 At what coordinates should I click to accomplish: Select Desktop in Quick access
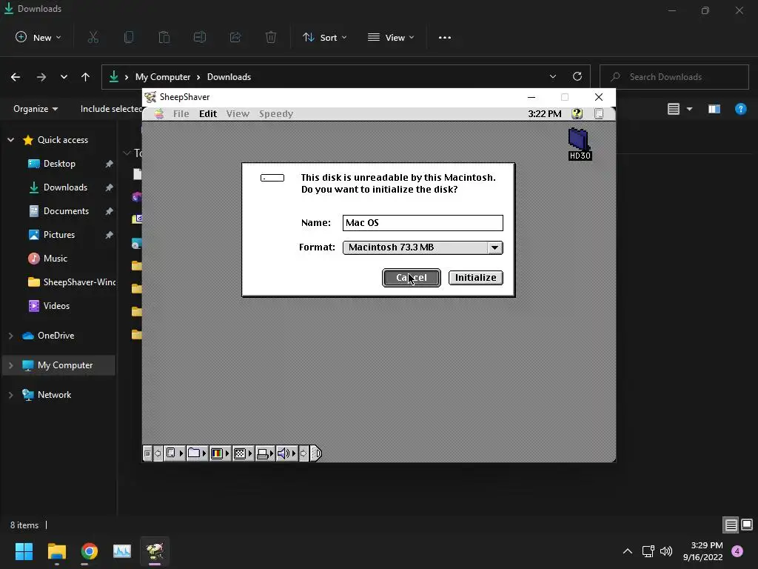[59, 164]
